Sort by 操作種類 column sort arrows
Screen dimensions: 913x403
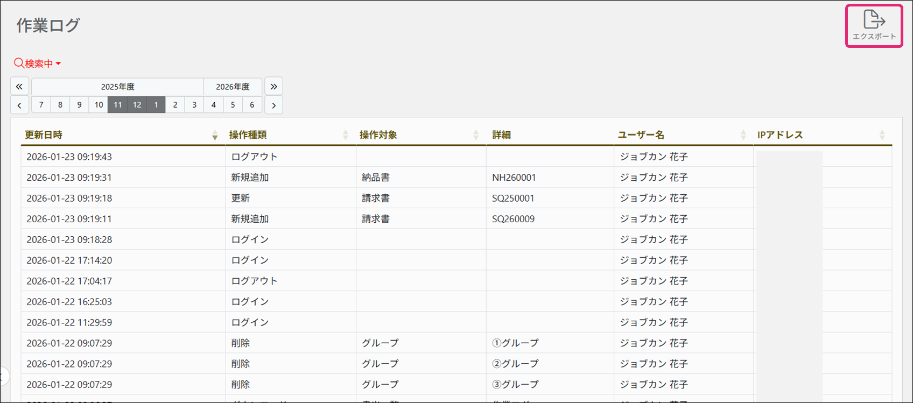[345, 135]
